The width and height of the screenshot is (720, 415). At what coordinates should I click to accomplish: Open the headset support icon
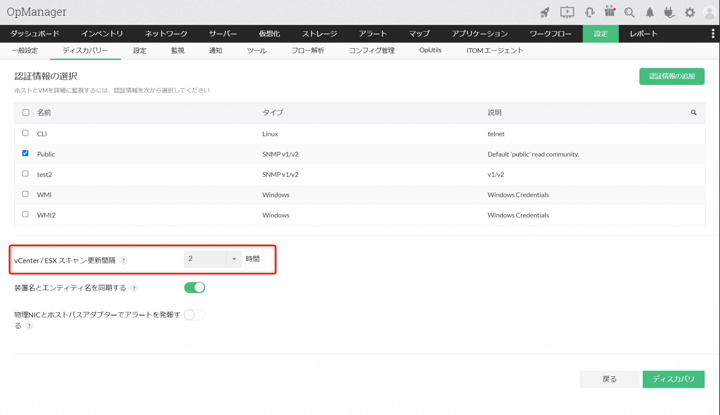tap(590, 12)
